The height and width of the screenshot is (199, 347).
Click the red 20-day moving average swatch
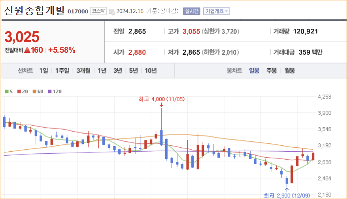click(19, 91)
